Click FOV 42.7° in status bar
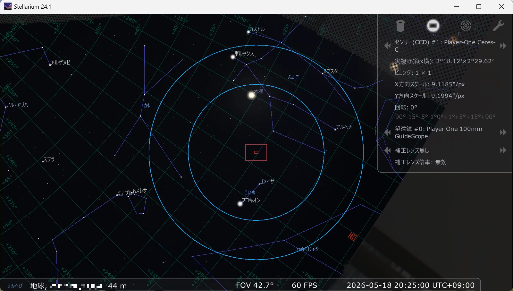The height and width of the screenshot is (291, 513). pyautogui.click(x=255, y=285)
